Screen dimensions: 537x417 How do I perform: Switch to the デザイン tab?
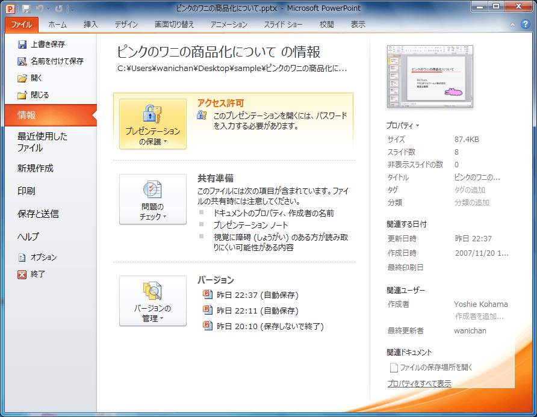(x=126, y=25)
